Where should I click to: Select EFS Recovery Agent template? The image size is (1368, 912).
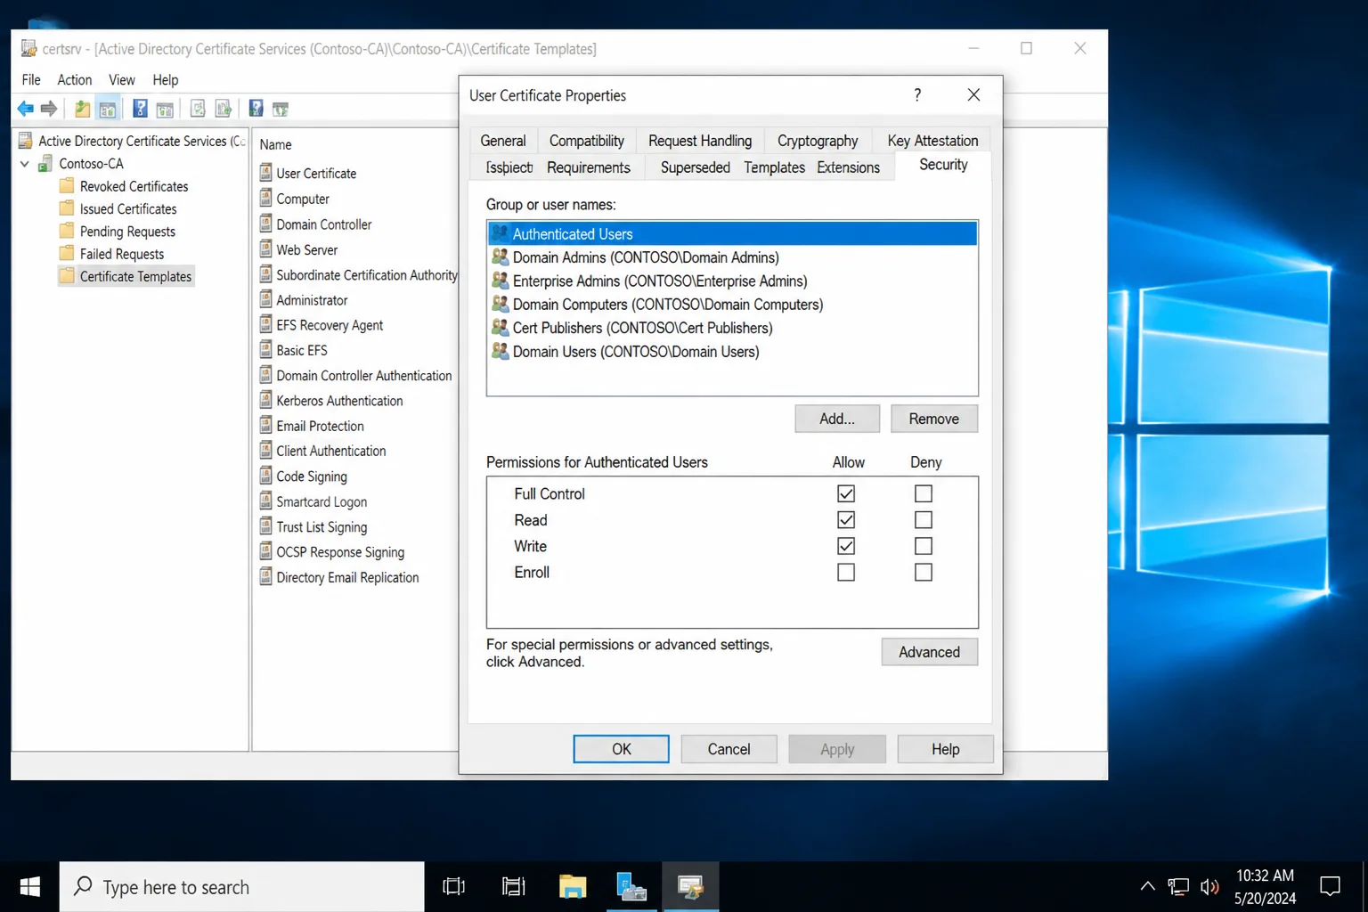point(330,325)
